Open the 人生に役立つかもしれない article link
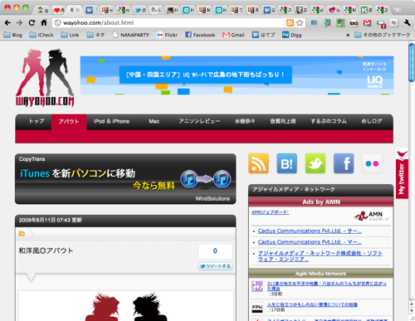The height and width of the screenshot is (321, 415). point(312,304)
